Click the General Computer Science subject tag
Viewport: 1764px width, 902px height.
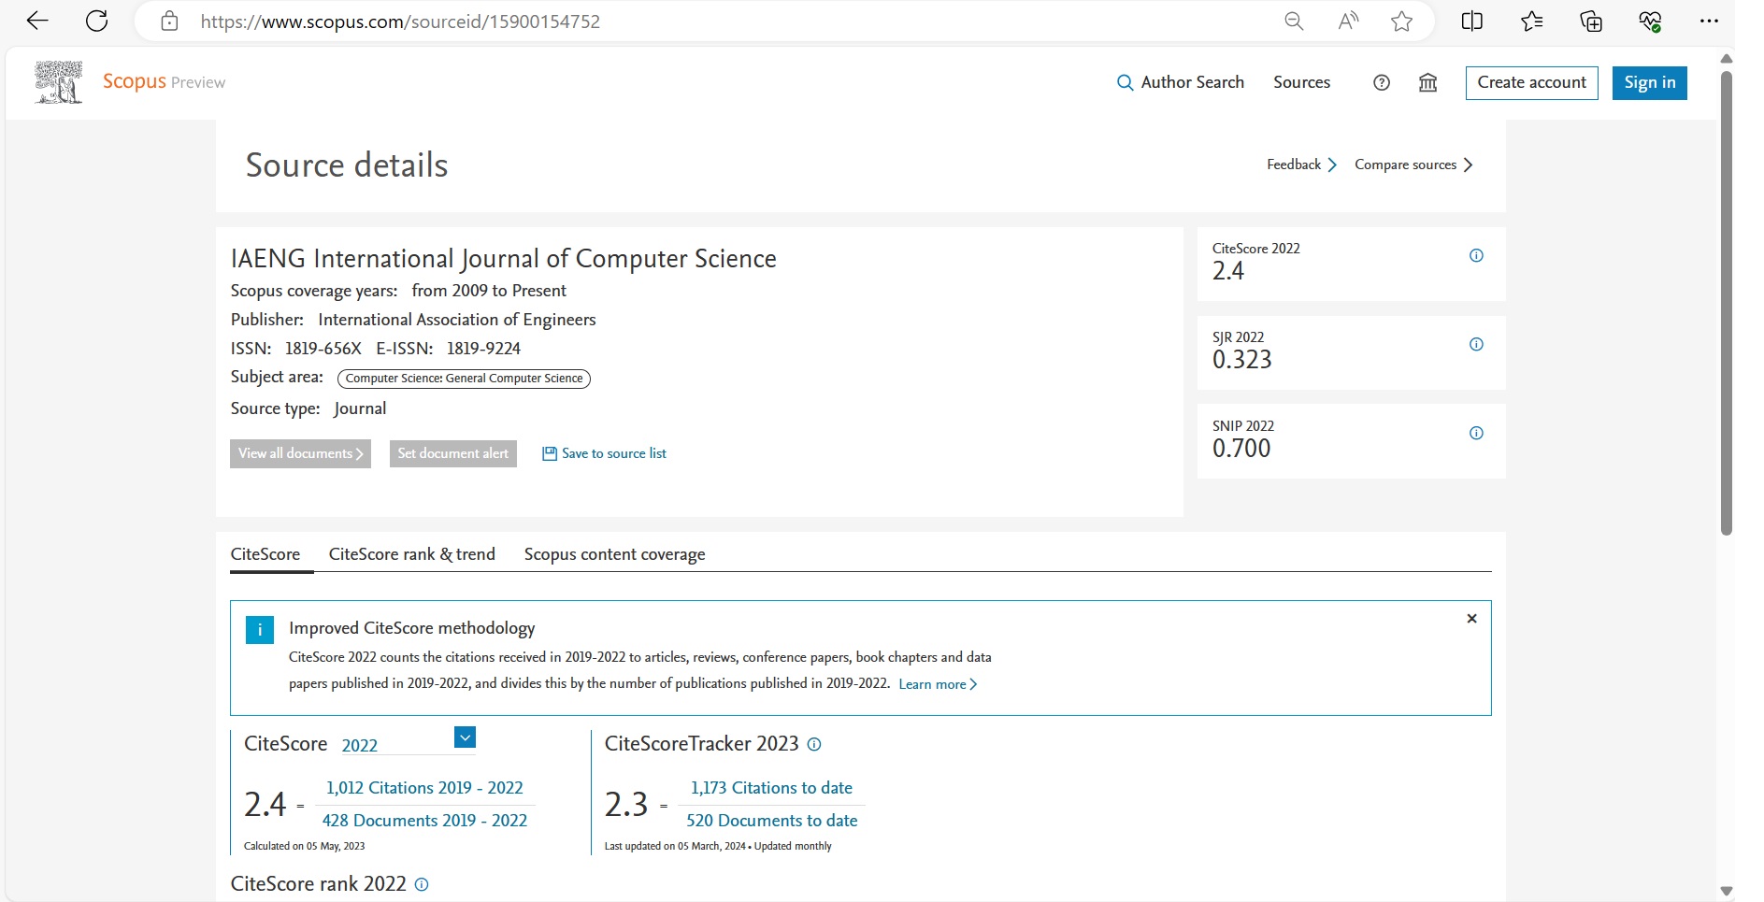[464, 379]
